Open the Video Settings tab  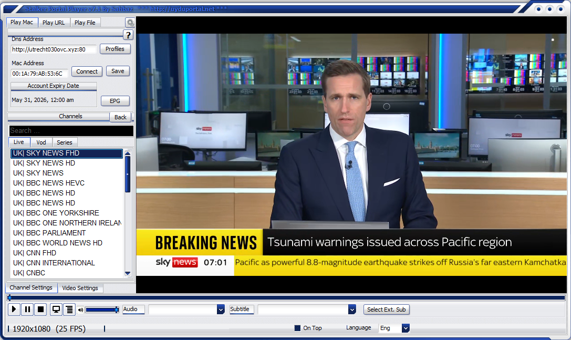pyautogui.click(x=80, y=288)
